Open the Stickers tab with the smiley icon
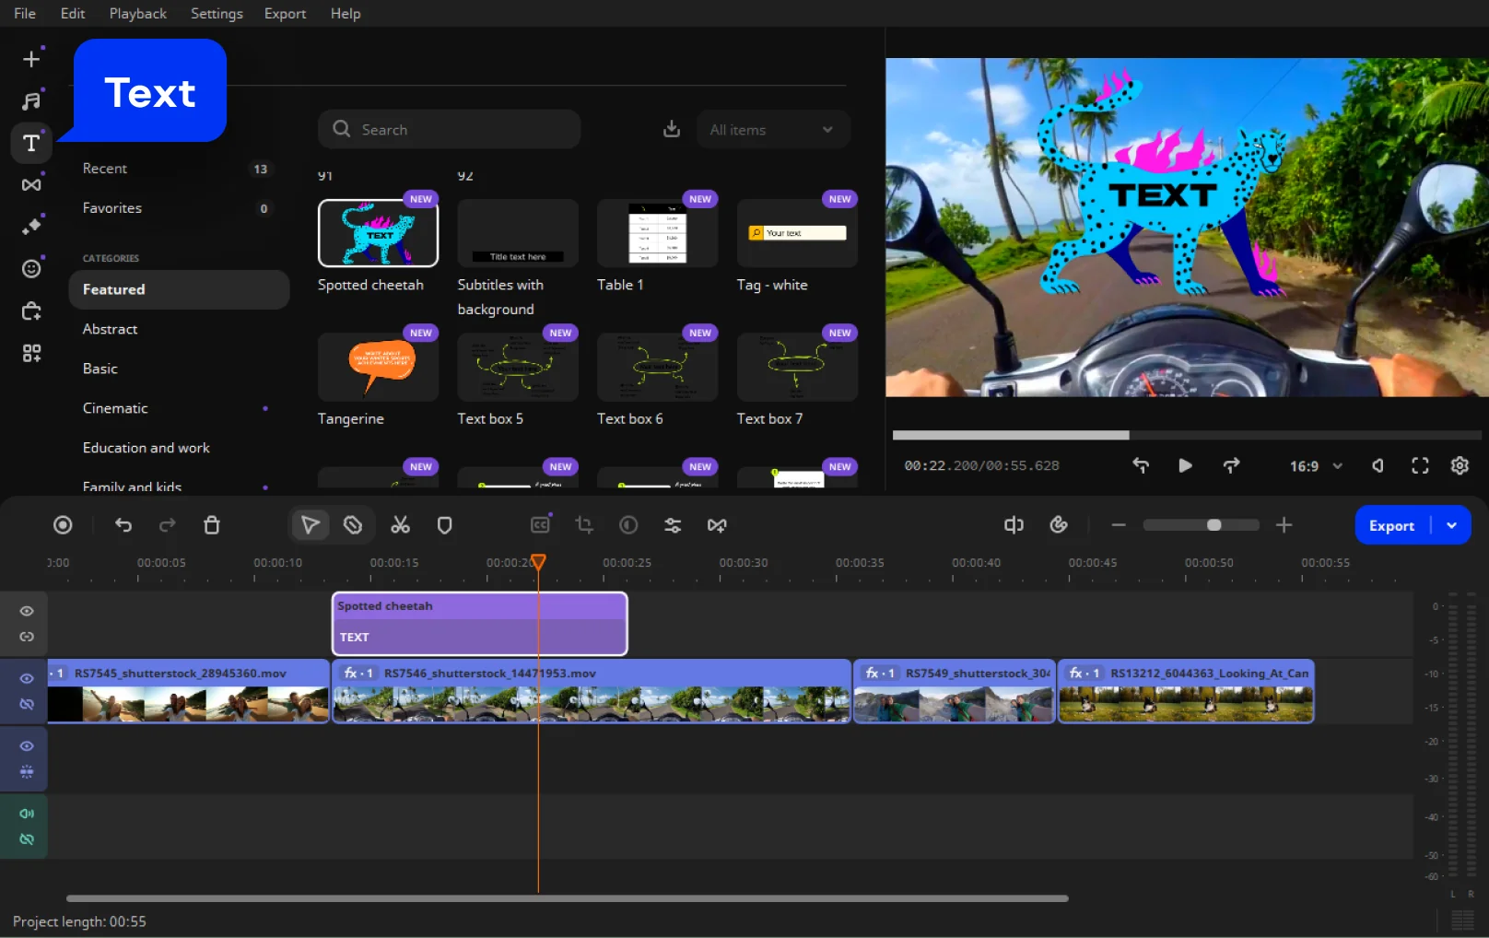This screenshot has height=938, width=1489. 31,268
